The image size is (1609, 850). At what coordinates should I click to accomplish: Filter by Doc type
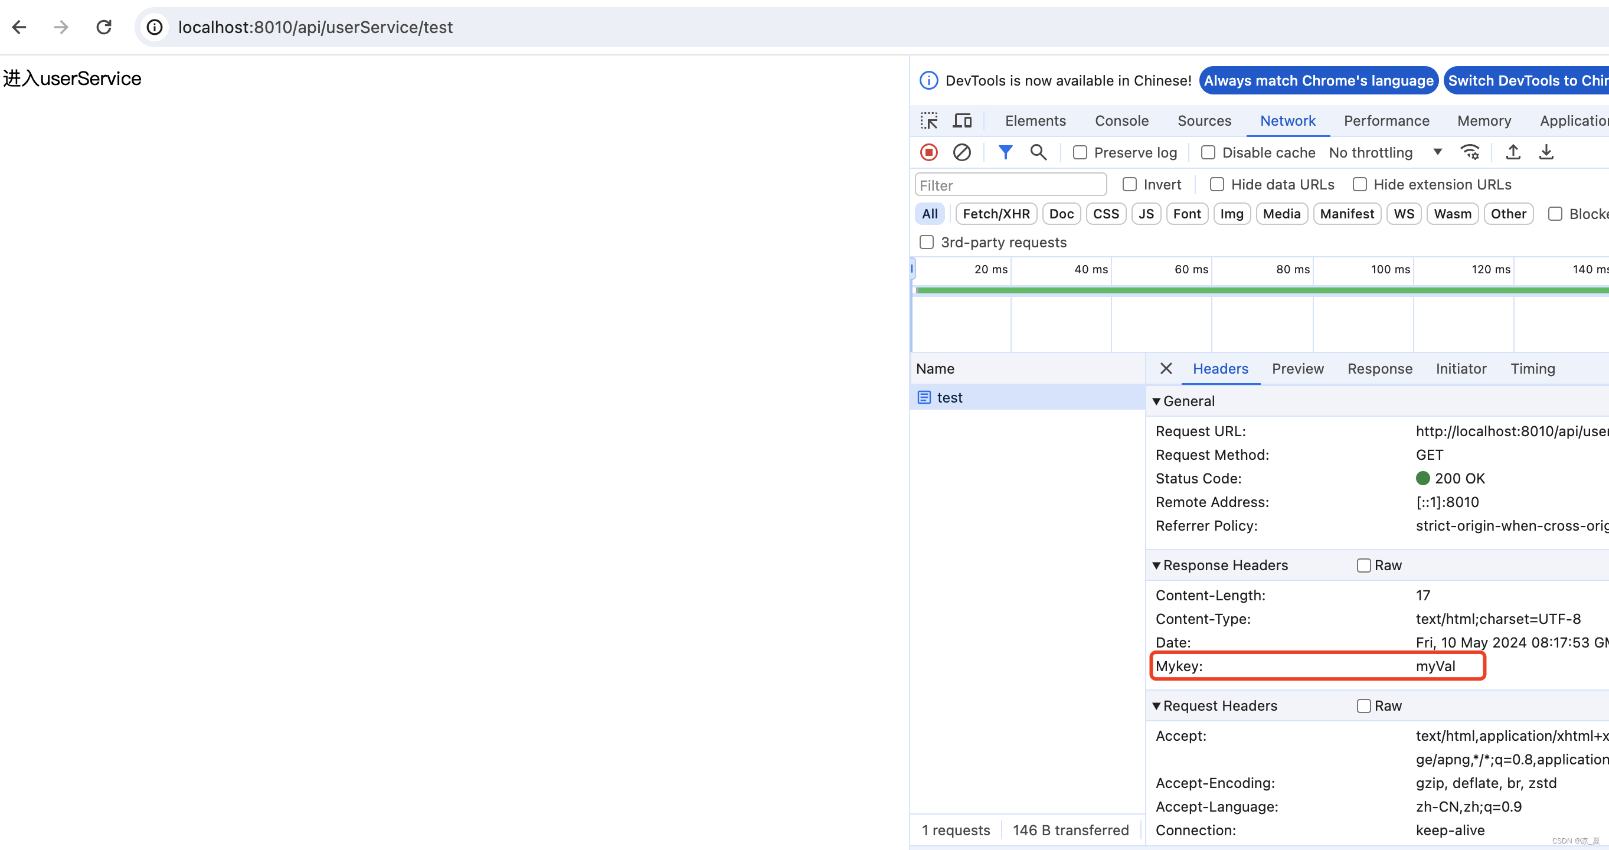pos(1061,214)
